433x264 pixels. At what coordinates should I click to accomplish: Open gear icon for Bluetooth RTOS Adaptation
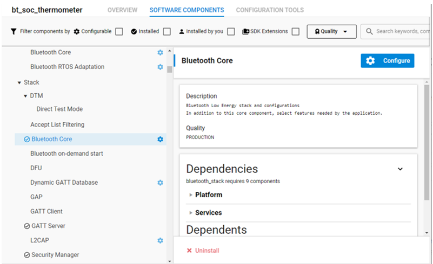pyautogui.click(x=160, y=67)
